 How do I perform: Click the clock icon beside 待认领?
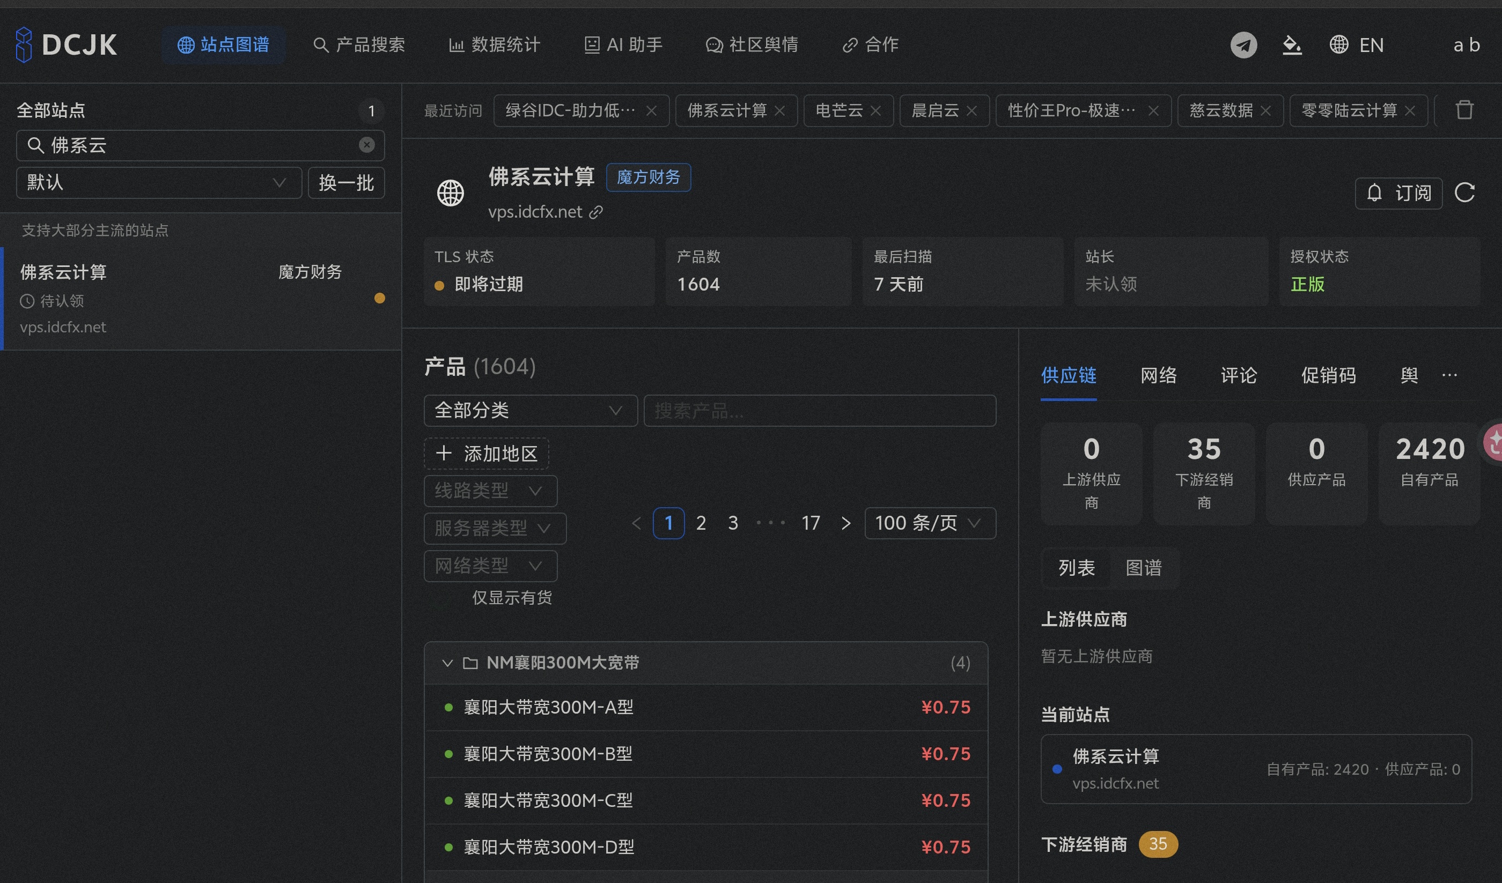coord(27,301)
